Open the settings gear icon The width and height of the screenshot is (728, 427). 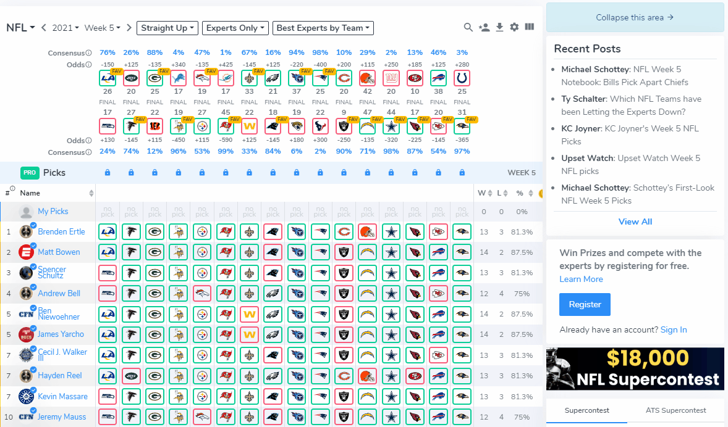(514, 27)
